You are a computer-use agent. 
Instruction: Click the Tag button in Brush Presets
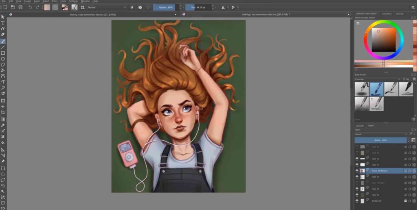406,79
